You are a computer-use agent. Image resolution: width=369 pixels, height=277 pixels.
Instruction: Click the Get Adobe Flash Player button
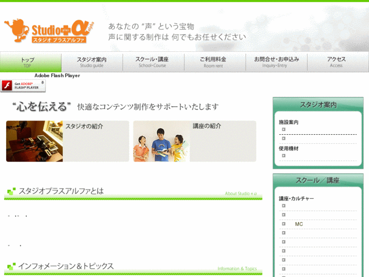click(x=23, y=85)
